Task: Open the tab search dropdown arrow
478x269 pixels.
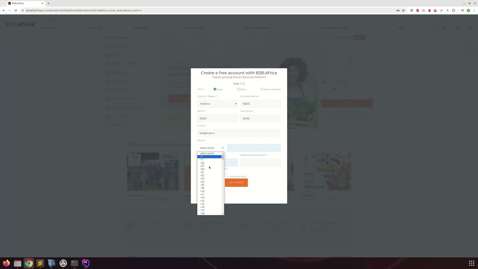Action: (3, 3)
